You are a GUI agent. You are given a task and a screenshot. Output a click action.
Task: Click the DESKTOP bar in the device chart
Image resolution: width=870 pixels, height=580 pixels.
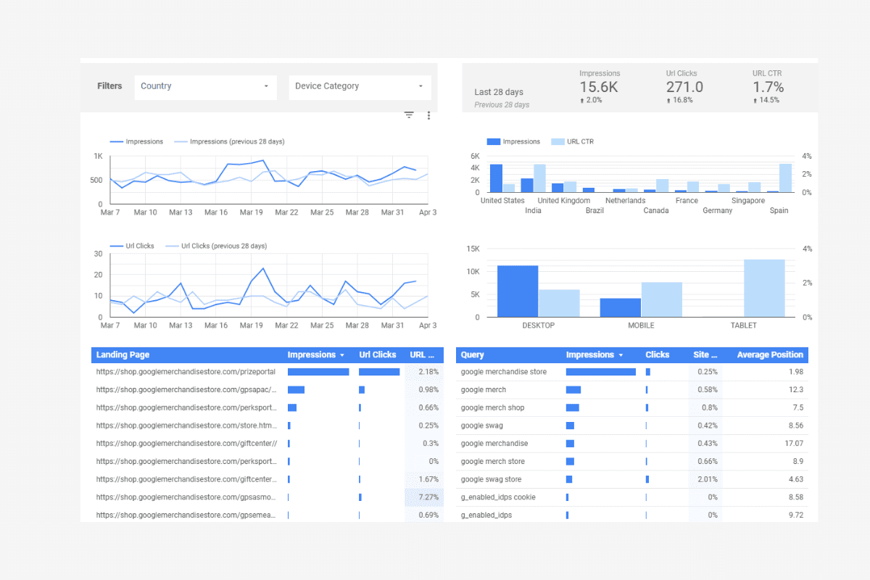coord(516,290)
